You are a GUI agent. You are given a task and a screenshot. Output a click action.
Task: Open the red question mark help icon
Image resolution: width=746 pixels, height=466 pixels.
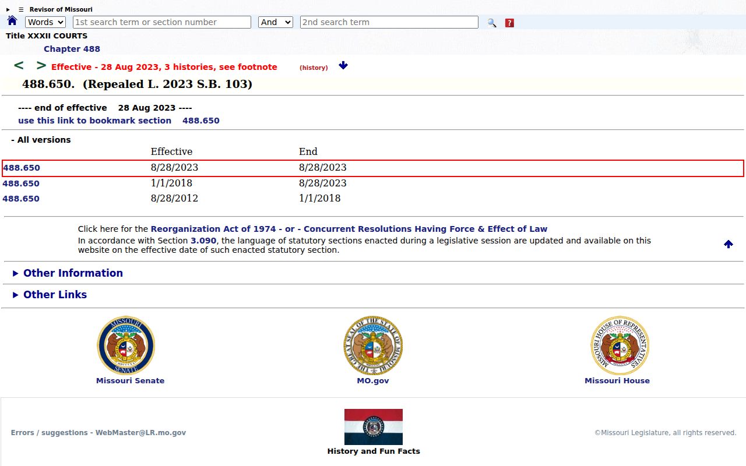tap(509, 23)
